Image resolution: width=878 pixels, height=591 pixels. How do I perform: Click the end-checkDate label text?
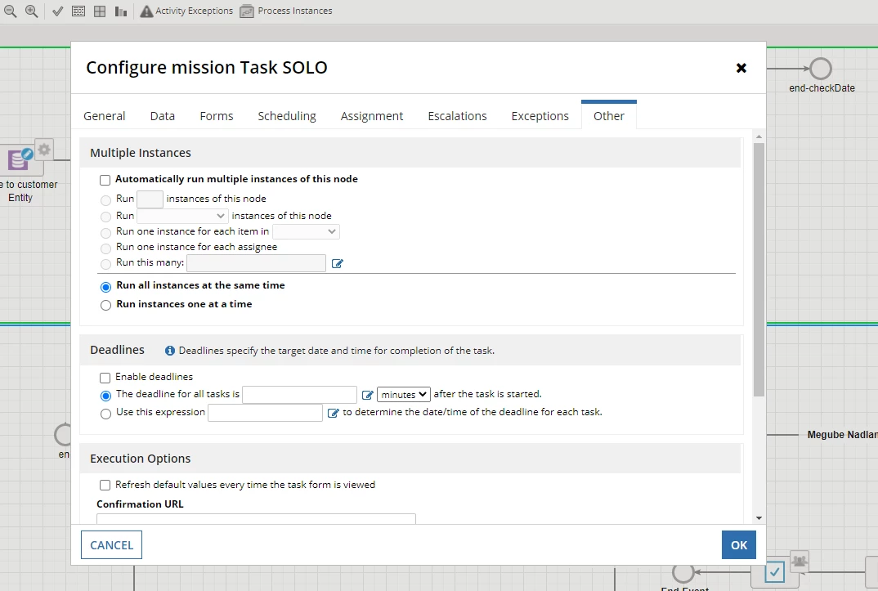(822, 87)
